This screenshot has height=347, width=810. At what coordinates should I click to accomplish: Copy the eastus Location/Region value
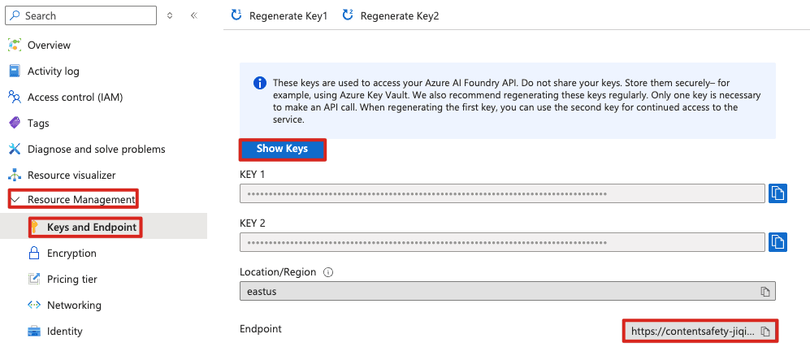pos(765,292)
